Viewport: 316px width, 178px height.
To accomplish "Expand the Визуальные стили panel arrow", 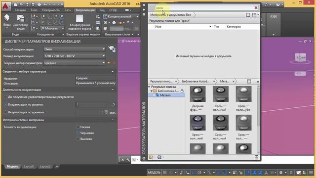I will pos(132,34).
